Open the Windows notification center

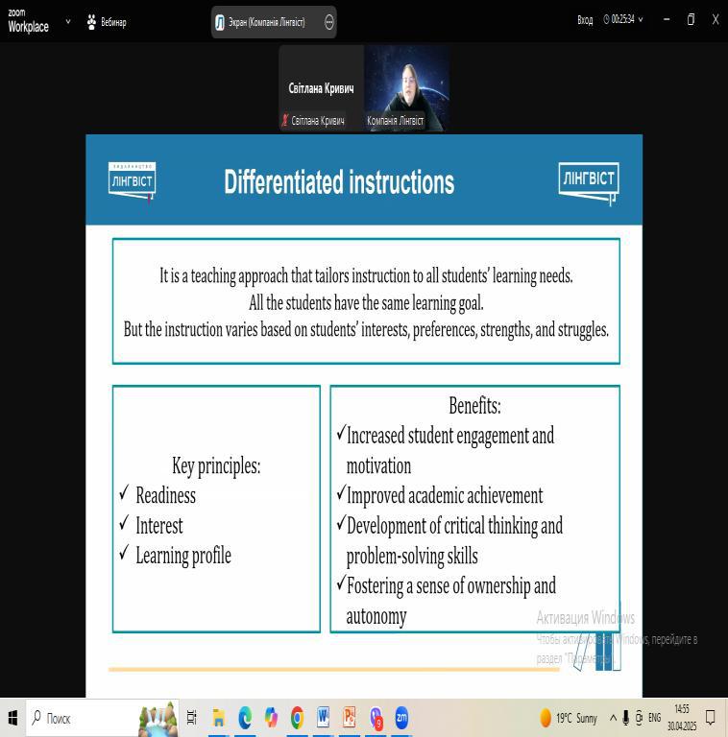tap(711, 718)
